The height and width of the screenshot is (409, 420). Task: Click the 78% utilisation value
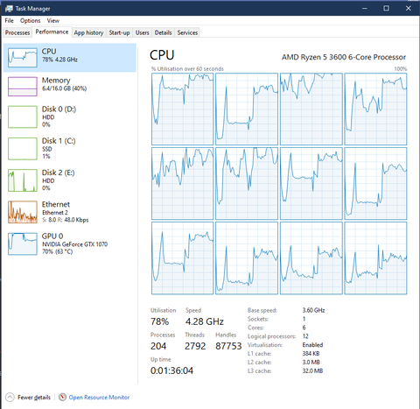click(159, 321)
